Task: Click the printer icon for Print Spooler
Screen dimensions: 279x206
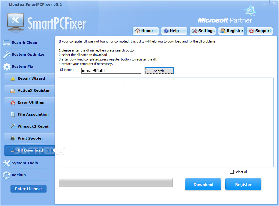Action: [x=13, y=138]
